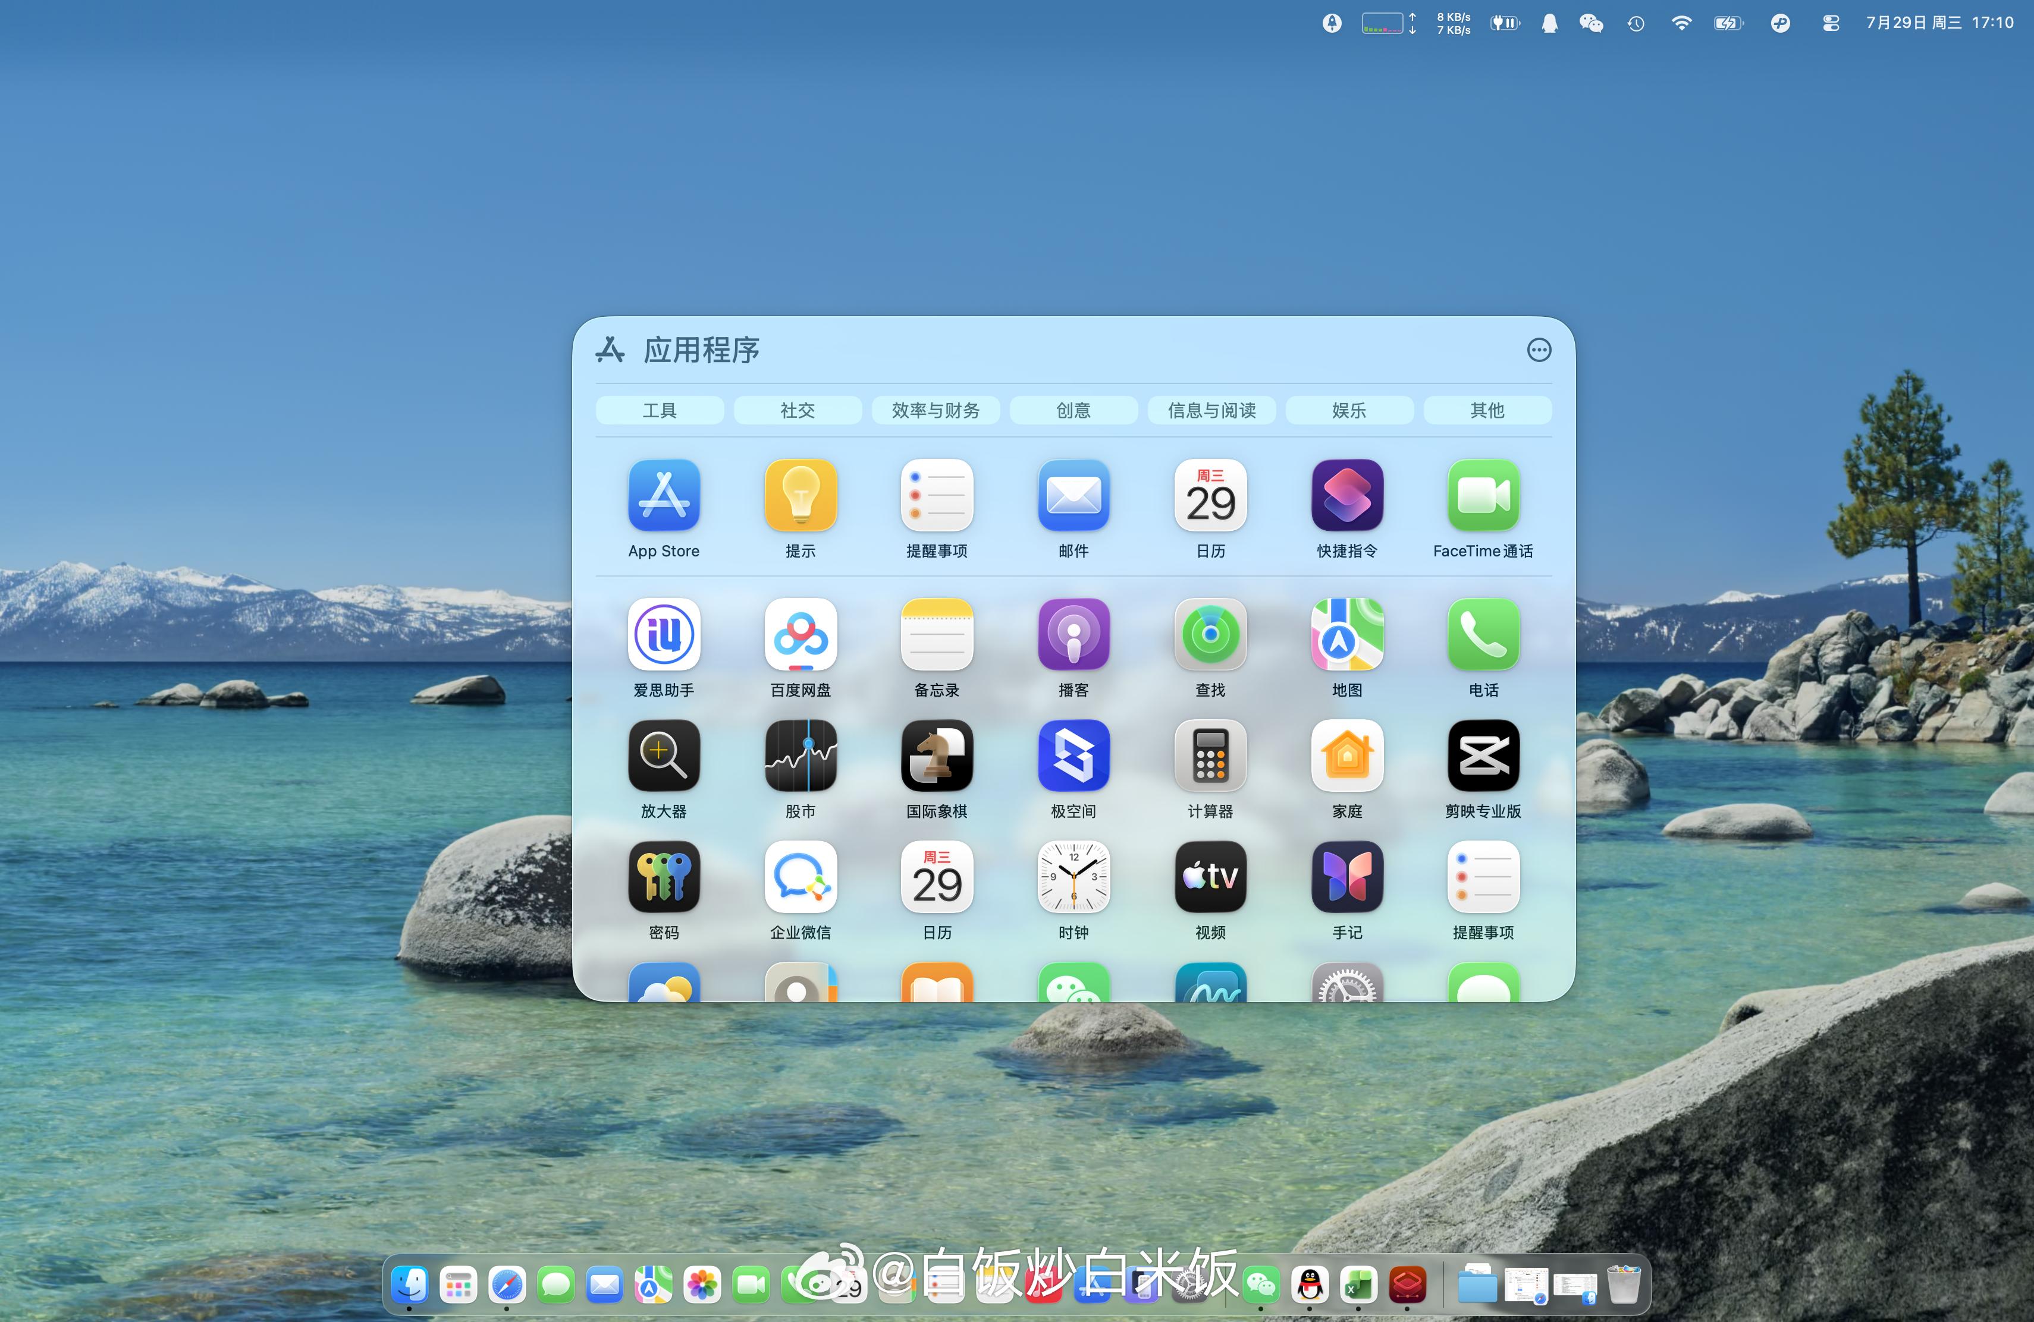Open 计算器 Calculator app
The height and width of the screenshot is (1322, 2034).
pos(1210,756)
